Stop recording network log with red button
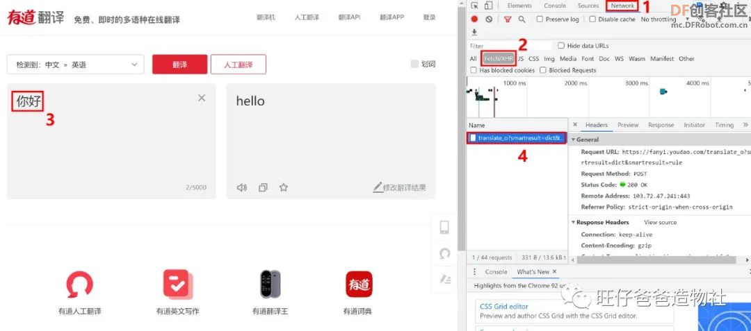The height and width of the screenshot is (331, 751). pyautogui.click(x=474, y=19)
